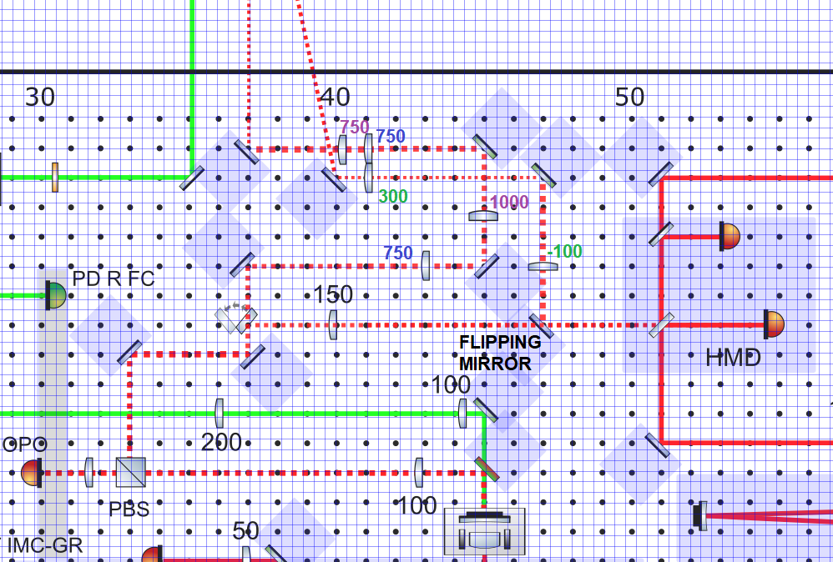Click the upper HMD beamsplitter
Image resolution: width=833 pixels, height=562 pixels.
click(661, 234)
